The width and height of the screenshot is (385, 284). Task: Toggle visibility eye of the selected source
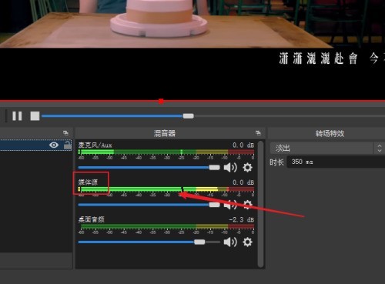[54, 145]
